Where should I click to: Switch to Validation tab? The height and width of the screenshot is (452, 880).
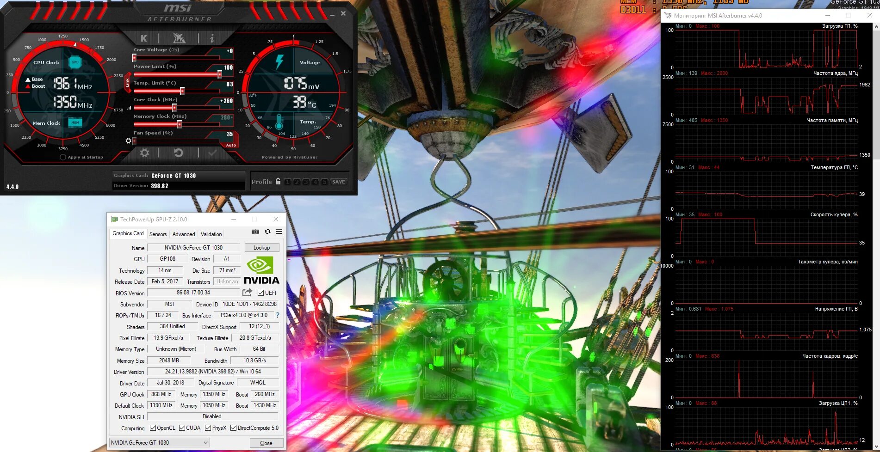(x=211, y=234)
